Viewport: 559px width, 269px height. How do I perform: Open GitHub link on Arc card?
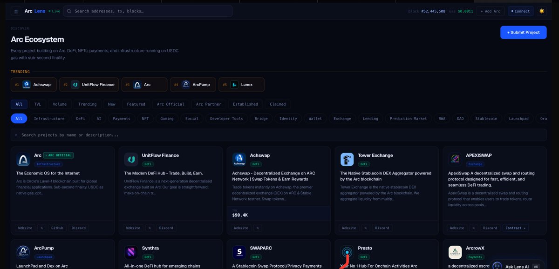[x=57, y=228]
